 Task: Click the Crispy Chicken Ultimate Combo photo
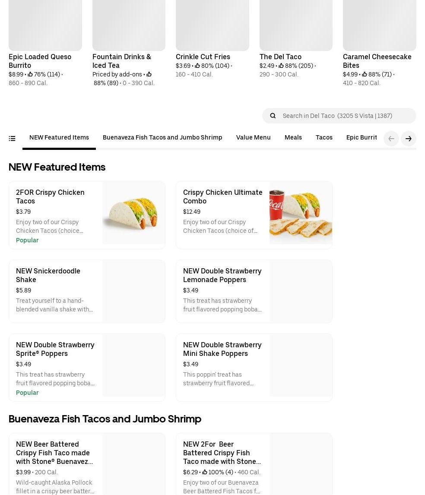(x=301, y=213)
